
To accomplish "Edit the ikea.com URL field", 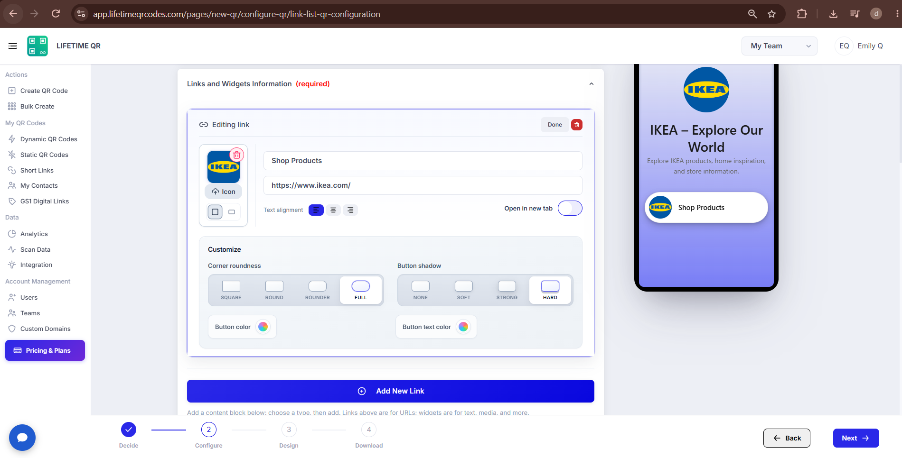I will click(x=423, y=185).
